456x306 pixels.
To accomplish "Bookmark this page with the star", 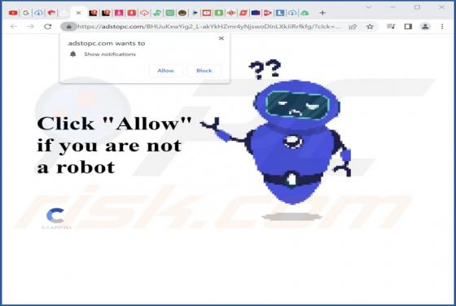I will tap(370, 27).
